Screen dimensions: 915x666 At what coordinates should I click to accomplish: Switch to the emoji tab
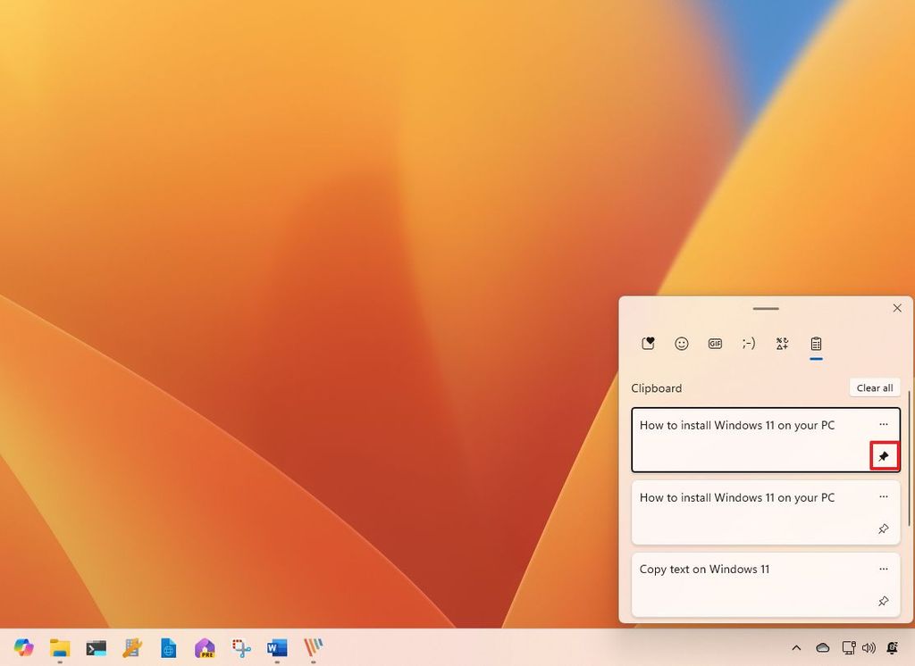[682, 343]
